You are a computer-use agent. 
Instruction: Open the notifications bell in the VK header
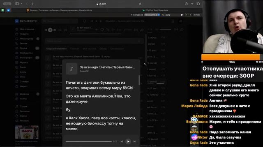tap(85, 21)
